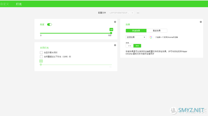Screen dimensions: 208x116
Task: Click the 方向 label
Action: point(127,43)
